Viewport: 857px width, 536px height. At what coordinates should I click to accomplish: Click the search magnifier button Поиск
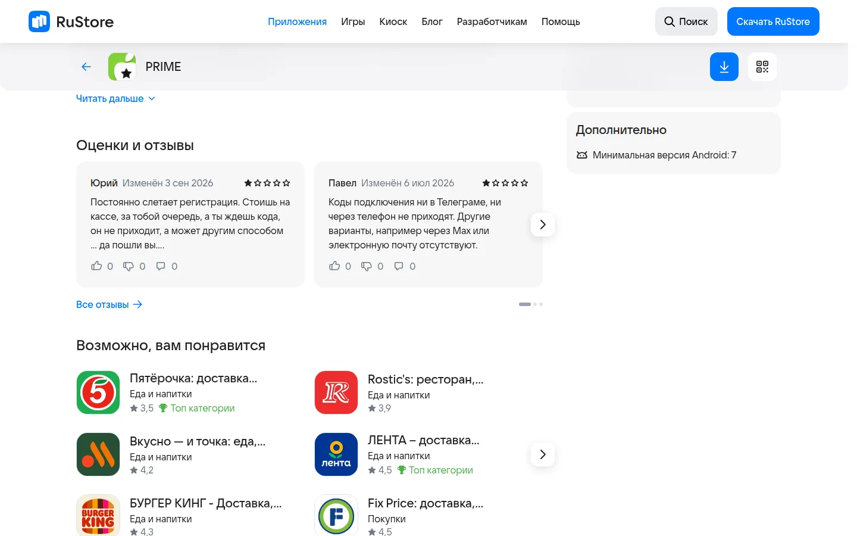coord(686,21)
